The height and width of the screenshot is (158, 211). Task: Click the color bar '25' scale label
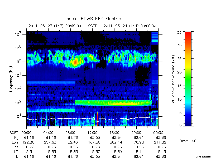coord(180,58)
